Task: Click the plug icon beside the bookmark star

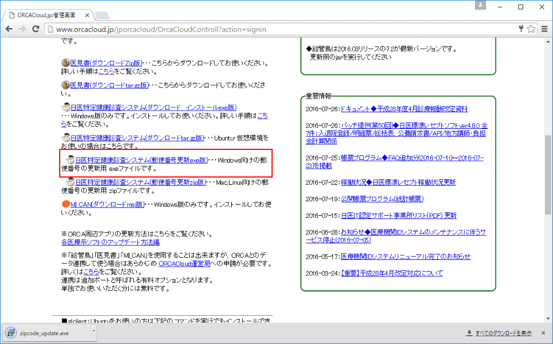Action: 520,28
